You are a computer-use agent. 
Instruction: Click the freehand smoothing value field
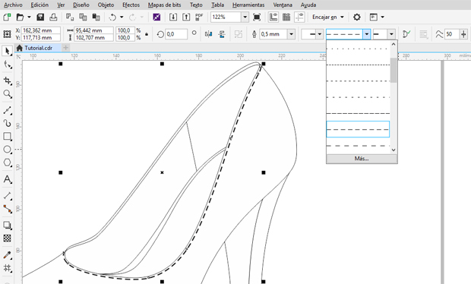coord(452,34)
